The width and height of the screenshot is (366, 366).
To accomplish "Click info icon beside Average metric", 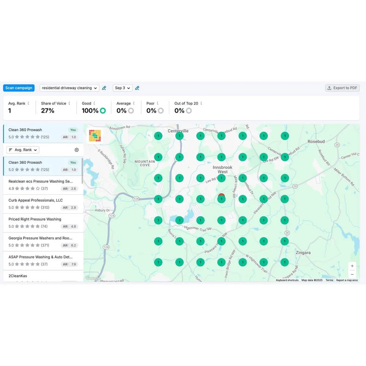I will coord(134,103).
